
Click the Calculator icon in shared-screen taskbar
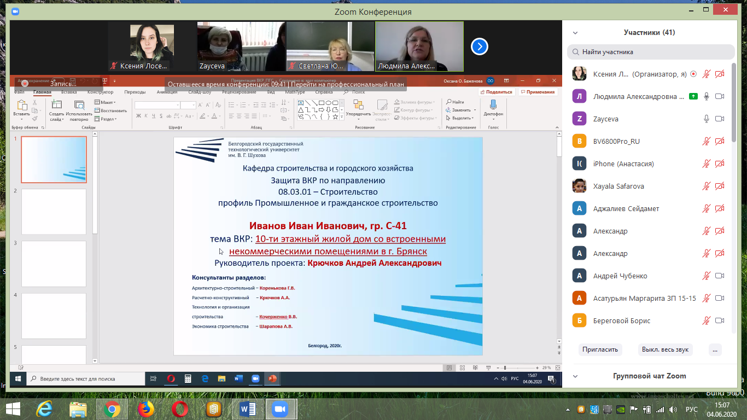point(188,378)
